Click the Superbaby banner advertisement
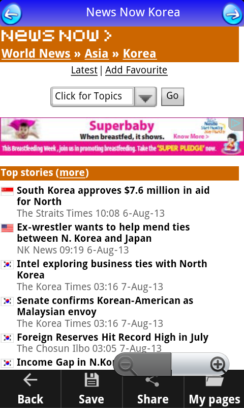Screen dimensions: 244x408 [x=122, y=136]
